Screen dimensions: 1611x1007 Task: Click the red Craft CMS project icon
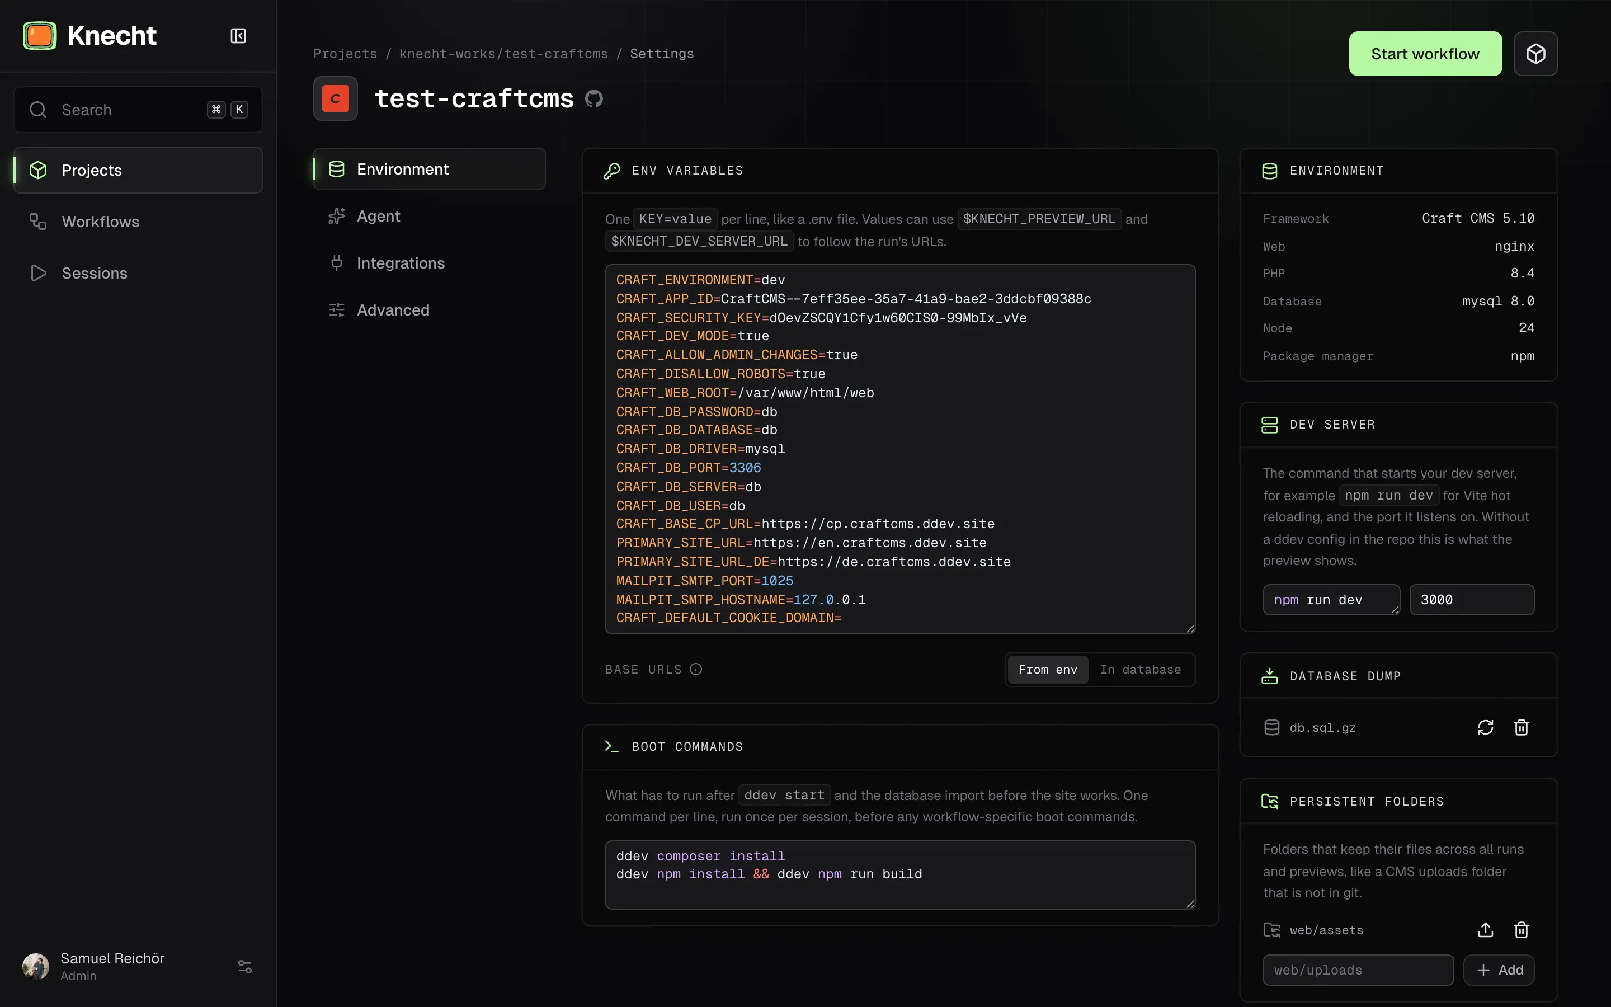(x=336, y=98)
